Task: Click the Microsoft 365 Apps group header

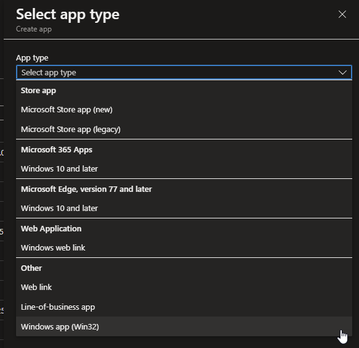Action: 57,150
